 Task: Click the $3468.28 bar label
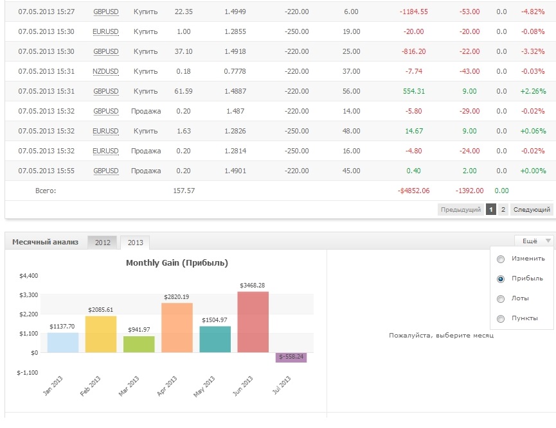pos(253,286)
